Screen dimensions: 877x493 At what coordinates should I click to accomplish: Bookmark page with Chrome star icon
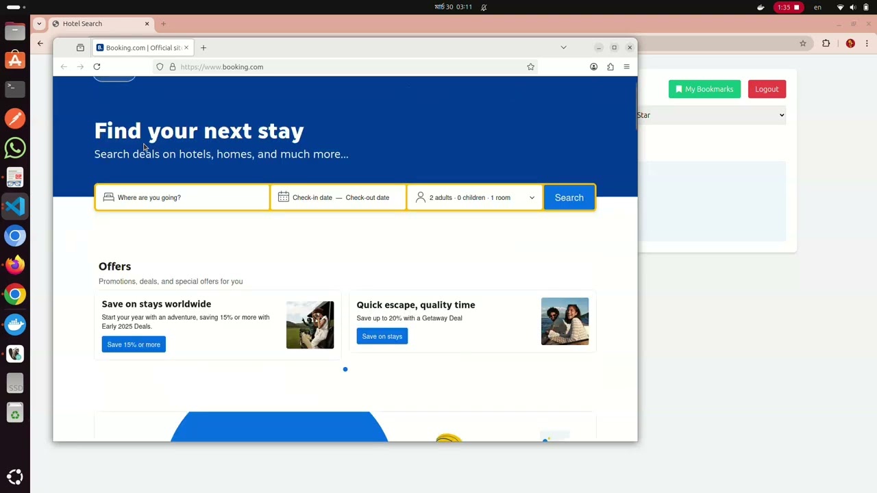pos(803,43)
